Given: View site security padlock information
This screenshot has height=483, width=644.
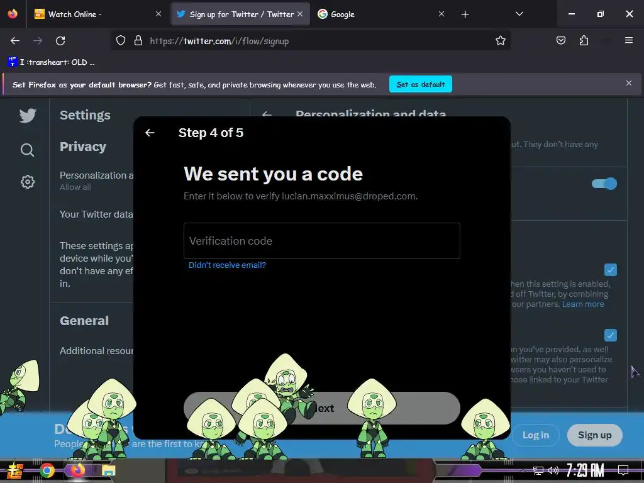Looking at the screenshot, I should pos(138,41).
